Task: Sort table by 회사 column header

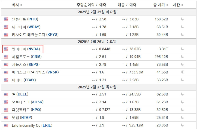Action: pyautogui.click(x=17, y=5)
